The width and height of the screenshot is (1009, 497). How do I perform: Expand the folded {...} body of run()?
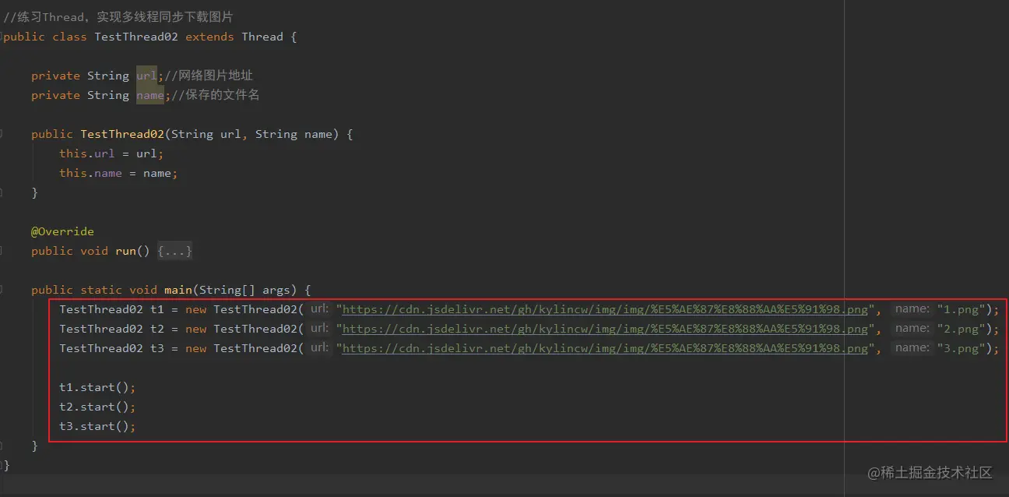coord(174,251)
